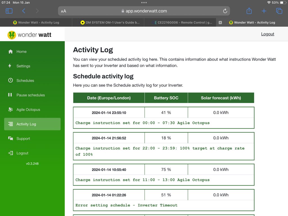Tap the app.wonderwatt.com address field

tap(144, 11)
